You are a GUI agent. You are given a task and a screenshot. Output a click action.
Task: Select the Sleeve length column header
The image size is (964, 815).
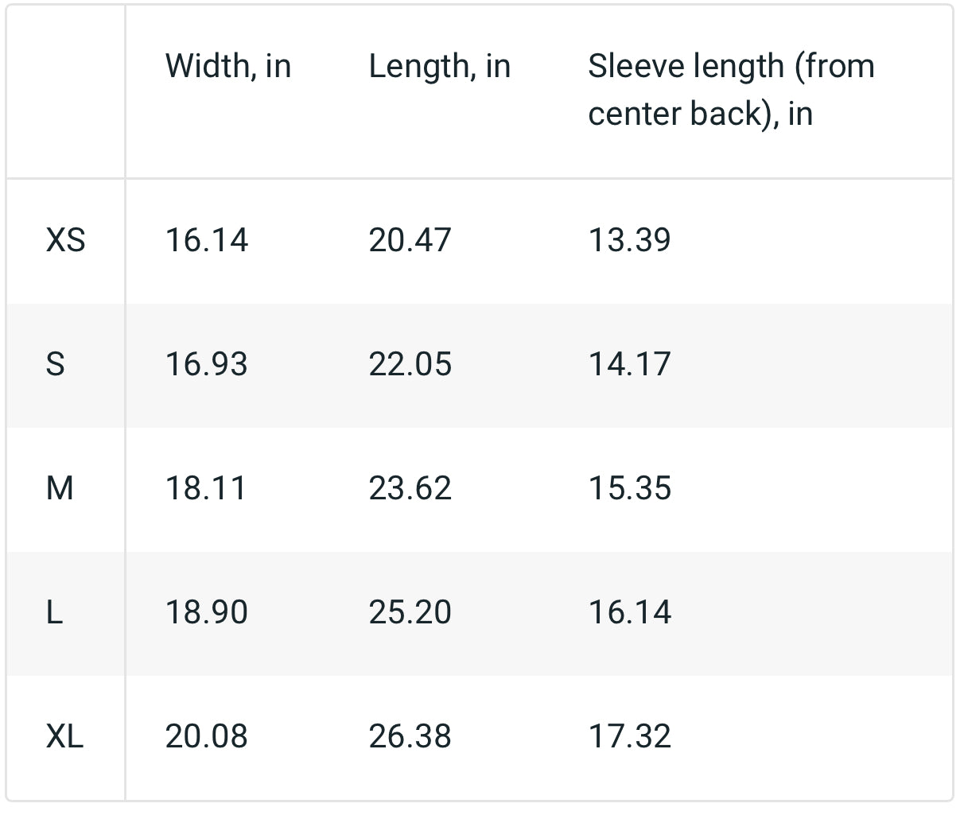pyautogui.click(x=731, y=89)
